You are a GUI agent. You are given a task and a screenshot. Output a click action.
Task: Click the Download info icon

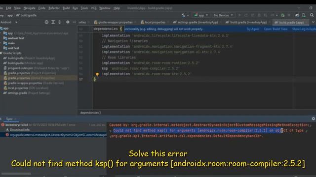click(7, 130)
